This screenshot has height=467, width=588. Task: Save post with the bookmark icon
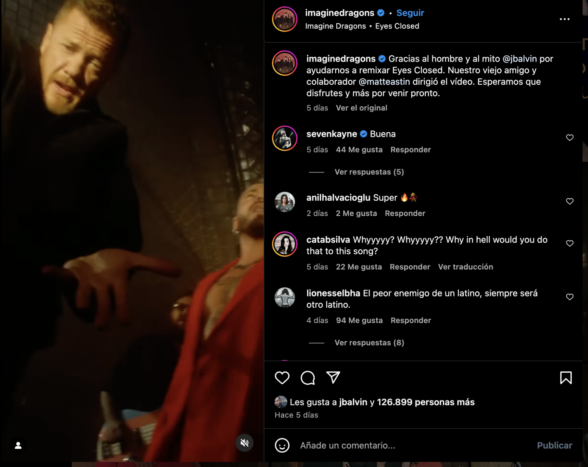[x=566, y=378]
